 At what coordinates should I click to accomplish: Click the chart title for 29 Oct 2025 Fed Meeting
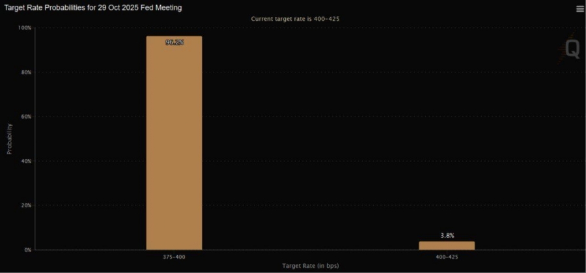pyautogui.click(x=92, y=8)
